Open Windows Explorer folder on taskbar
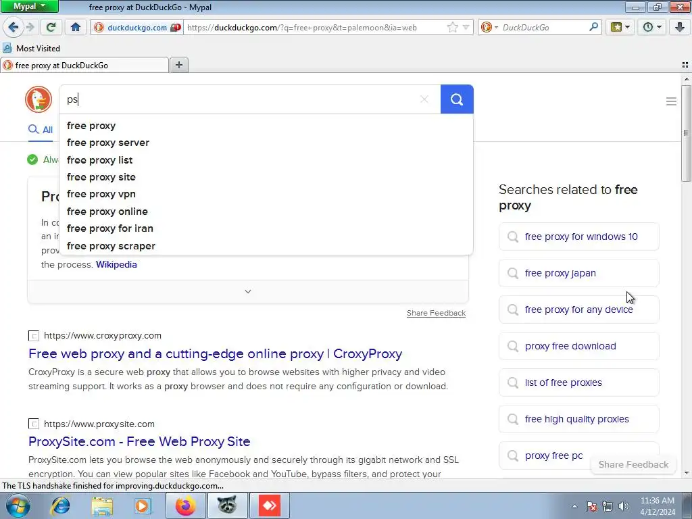 point(102,505)
